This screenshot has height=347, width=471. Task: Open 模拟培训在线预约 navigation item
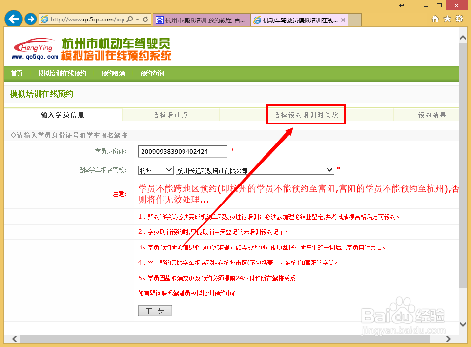pos(62,73)
